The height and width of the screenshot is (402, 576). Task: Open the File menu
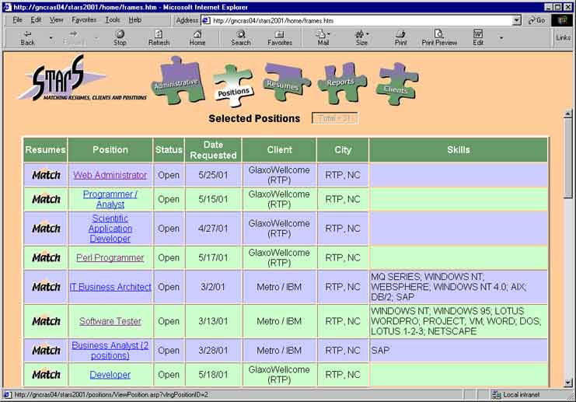(x=17, y=20)
